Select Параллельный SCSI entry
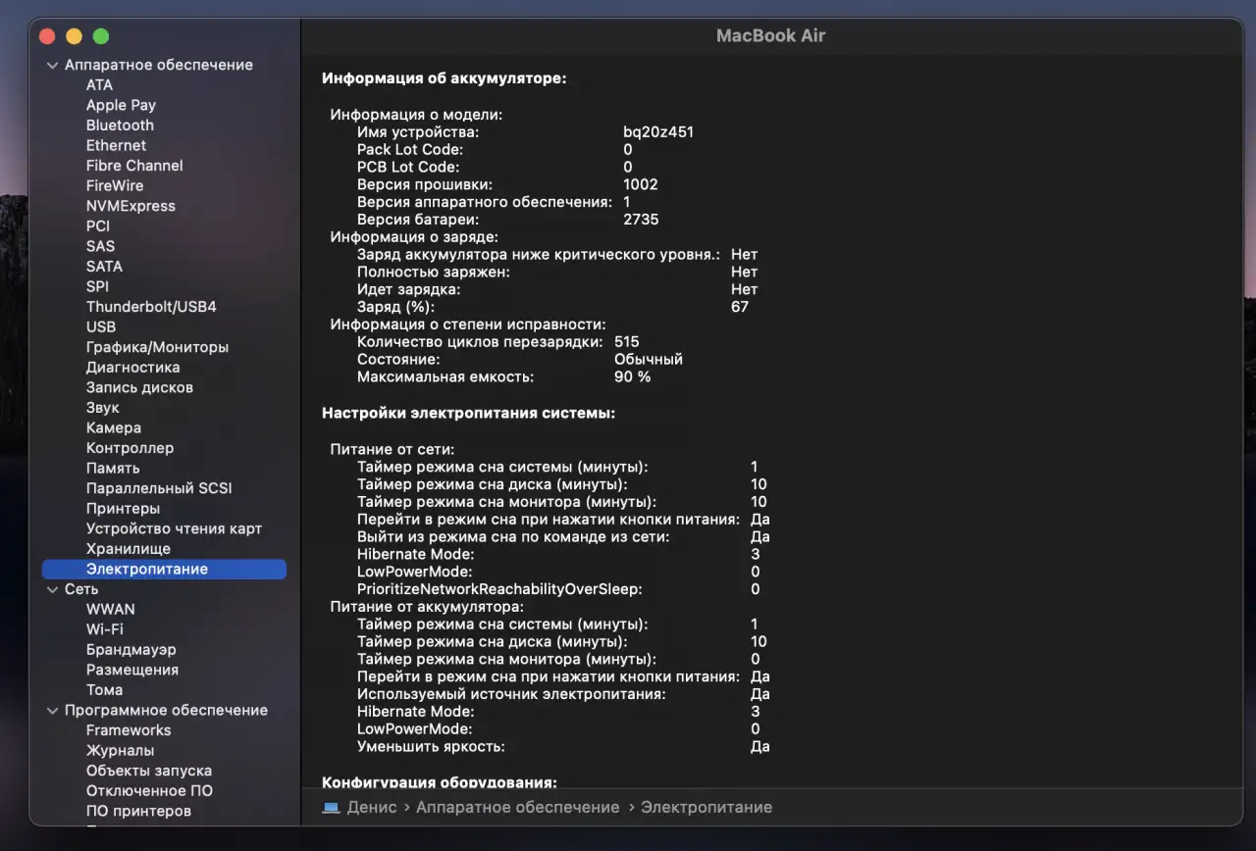Image resolution: width=1256 pixels, height=851 pixels. click(x=159, y=488)
